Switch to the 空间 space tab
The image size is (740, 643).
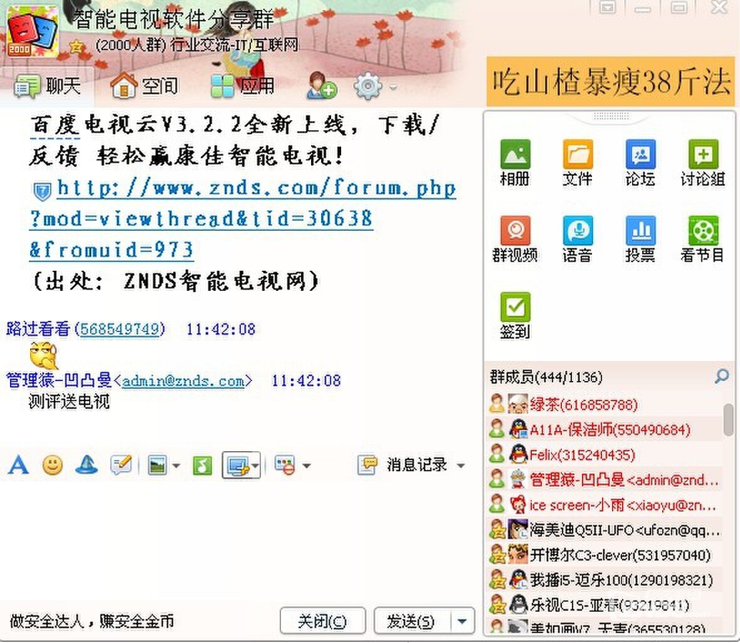click(144, 86)
